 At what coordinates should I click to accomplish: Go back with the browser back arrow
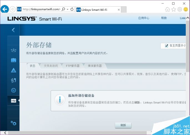[5, 9]
